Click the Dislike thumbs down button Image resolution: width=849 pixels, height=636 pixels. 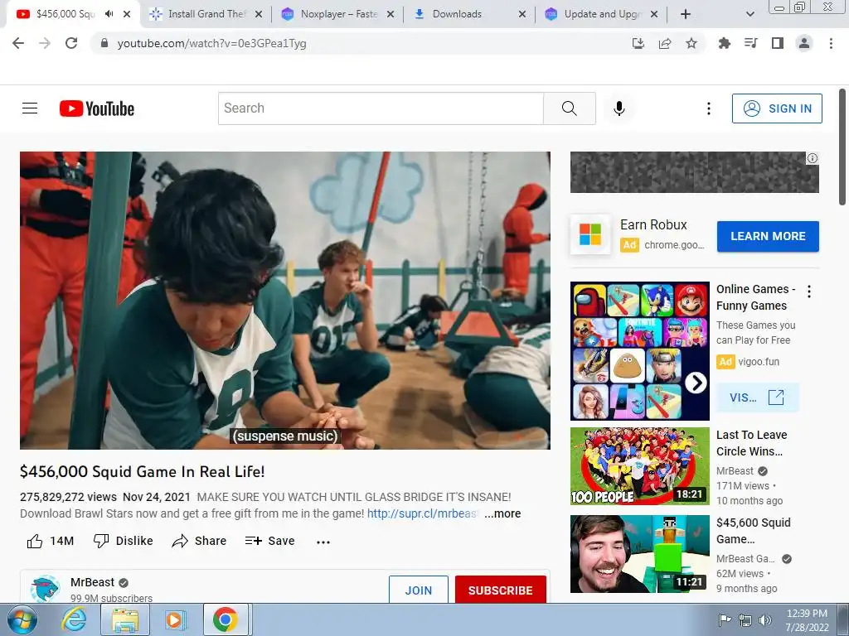[x=123, y=541]
